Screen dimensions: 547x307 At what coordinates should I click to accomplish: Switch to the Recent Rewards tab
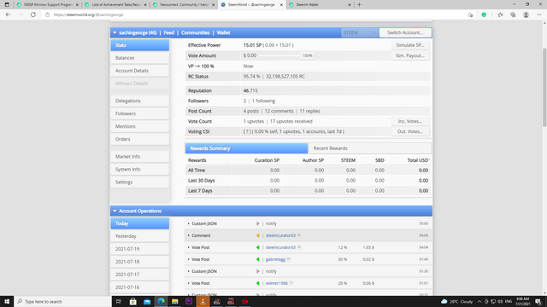pos(369,148)
